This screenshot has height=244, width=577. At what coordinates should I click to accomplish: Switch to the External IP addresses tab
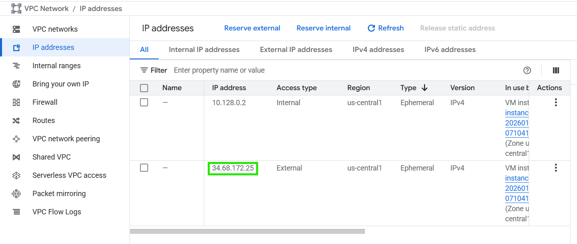pyautogui.click(x=296, y=50)
